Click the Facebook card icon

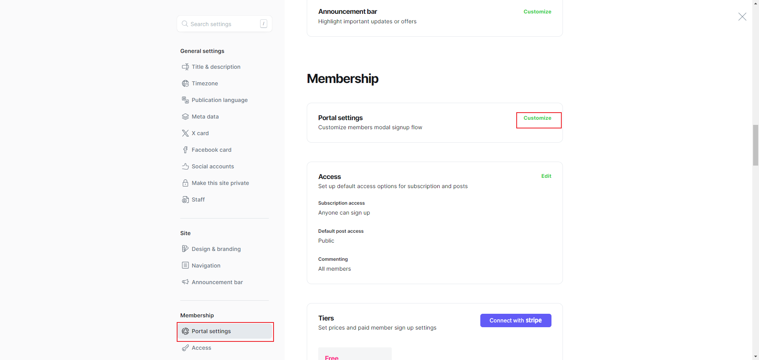pos(185,150)
